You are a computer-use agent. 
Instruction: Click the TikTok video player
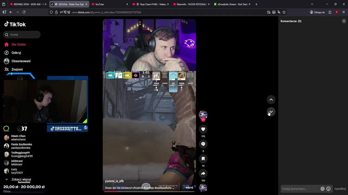[x=149, y=105]
